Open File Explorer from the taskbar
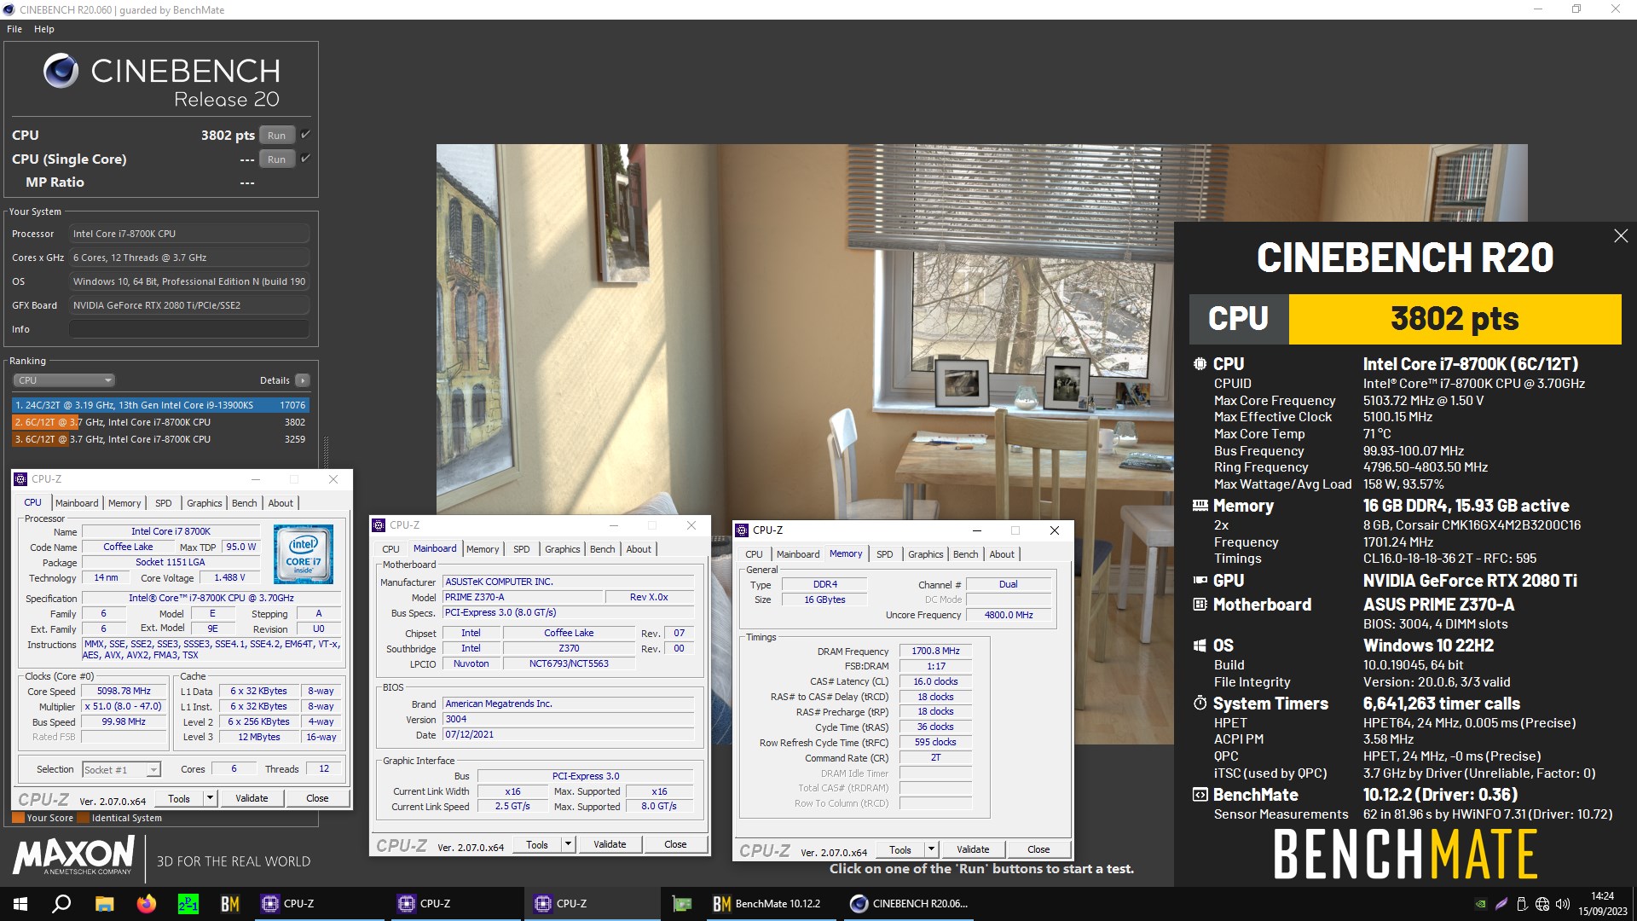The width and height of the screenshot is (1637, 921). (x=104, y=904)
